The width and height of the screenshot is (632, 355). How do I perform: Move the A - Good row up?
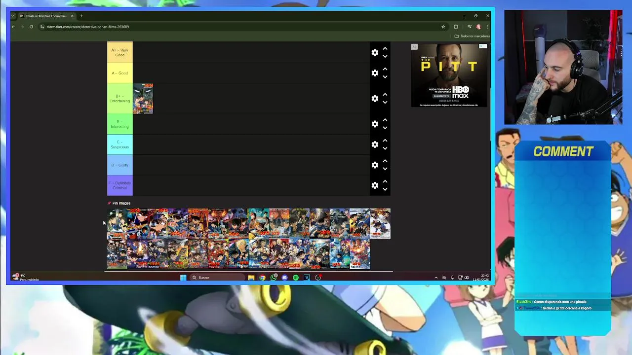coord(385,69)
